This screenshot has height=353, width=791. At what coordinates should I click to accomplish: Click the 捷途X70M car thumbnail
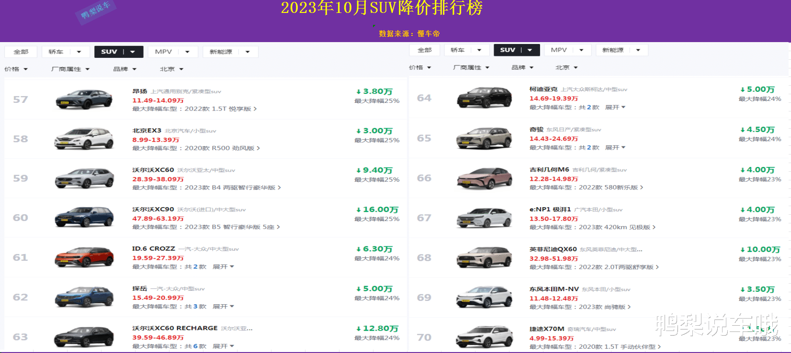pos(485,337)
